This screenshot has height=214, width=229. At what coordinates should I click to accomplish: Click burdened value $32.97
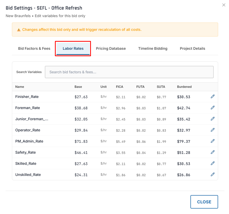pyautogui.click(x=184, y=130)
